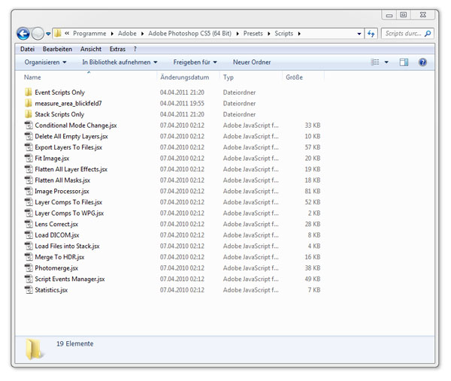Click the greyed forward navigation arrow
Image resolution: width=451 pixels, height=381 pixels.
[x=38, y=34]
